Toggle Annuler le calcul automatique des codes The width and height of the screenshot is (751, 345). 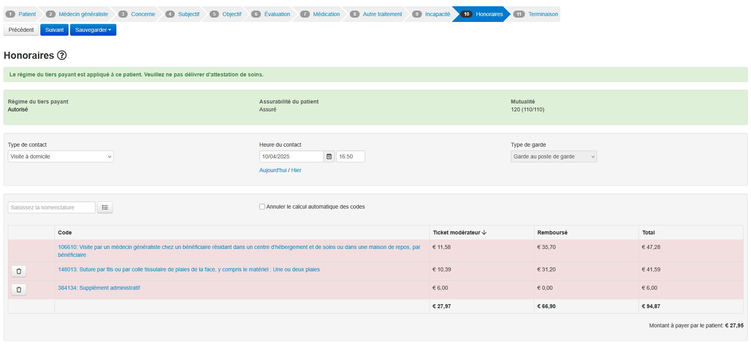pos(262,207)
